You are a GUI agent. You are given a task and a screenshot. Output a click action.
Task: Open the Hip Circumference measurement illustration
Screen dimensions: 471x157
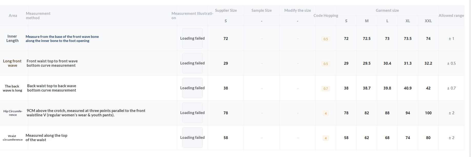pyautogui.click(x=192, y=113)
